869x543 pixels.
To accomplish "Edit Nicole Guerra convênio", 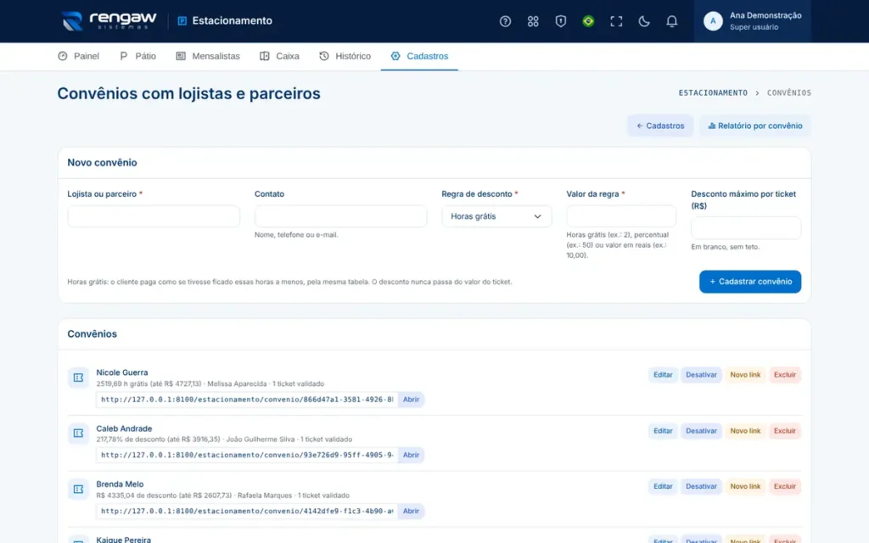I will point(663,374).
